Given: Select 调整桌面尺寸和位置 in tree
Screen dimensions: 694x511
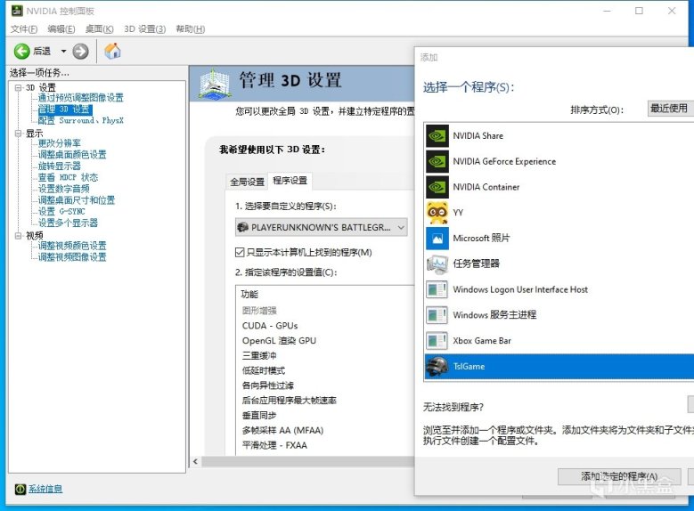Looking at the screenshot, I should (x=77, y=200).
